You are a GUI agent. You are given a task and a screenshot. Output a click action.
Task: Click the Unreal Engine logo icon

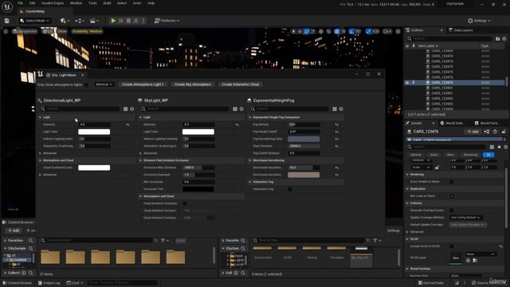(x=7, y=6)
